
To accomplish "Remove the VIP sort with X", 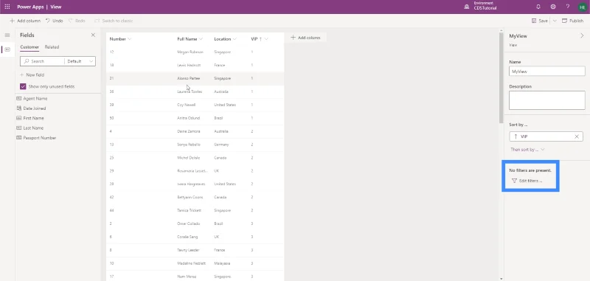I will click(577, 136).
